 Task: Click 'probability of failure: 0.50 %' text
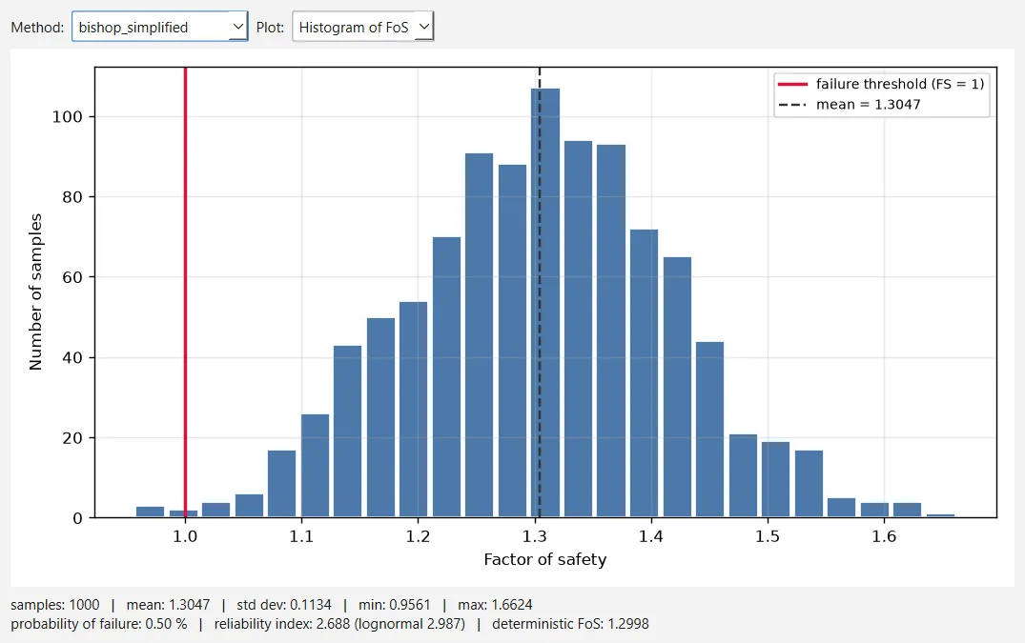point(99,624)
